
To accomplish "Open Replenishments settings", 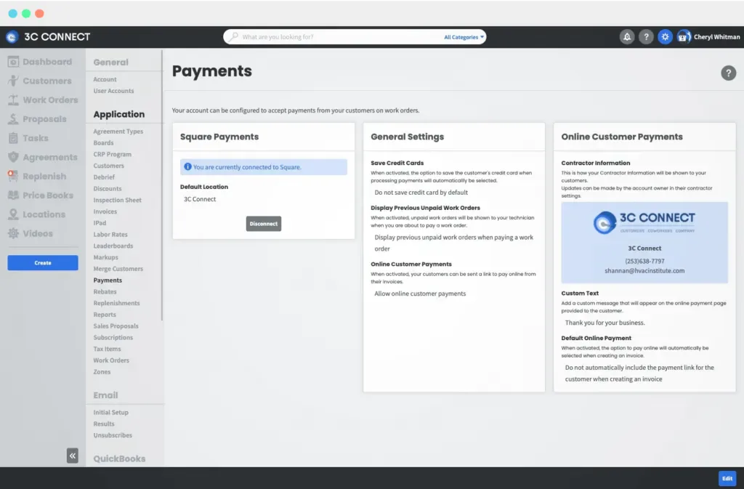I will click(116, 303).
